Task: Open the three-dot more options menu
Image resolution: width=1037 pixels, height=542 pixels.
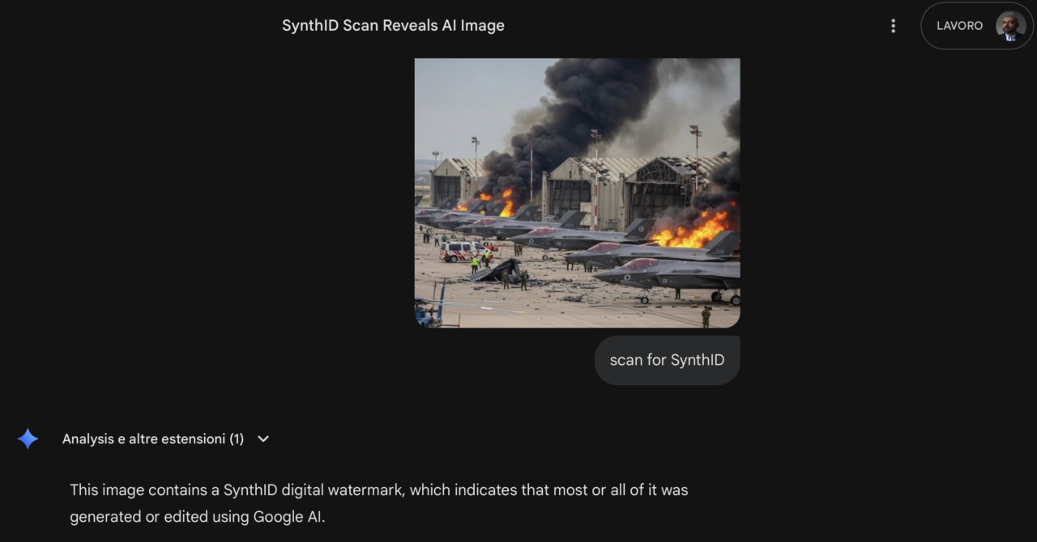Action: point(893,26)
